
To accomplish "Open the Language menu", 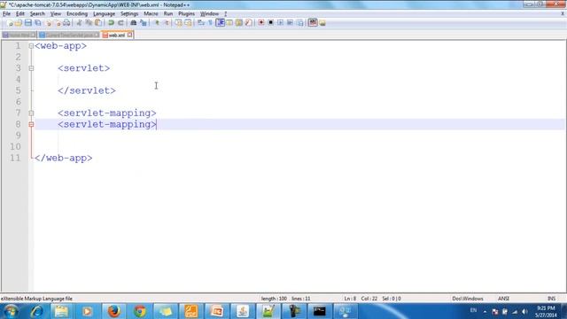I will (x=105, y=14).
